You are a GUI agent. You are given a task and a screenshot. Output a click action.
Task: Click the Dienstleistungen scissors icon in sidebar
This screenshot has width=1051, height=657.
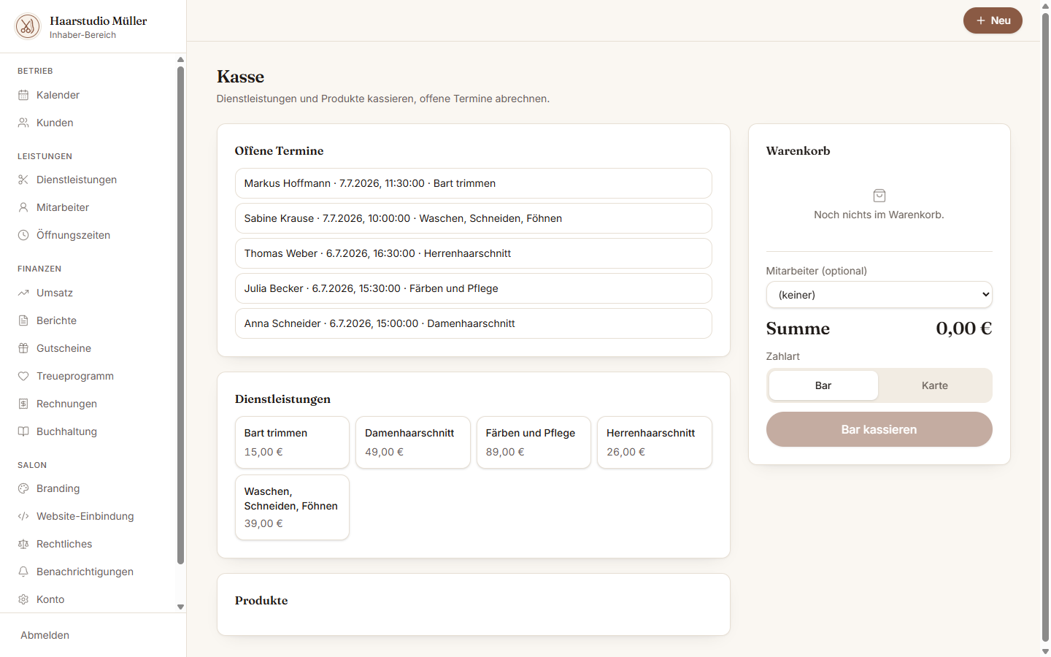[23, 180]
